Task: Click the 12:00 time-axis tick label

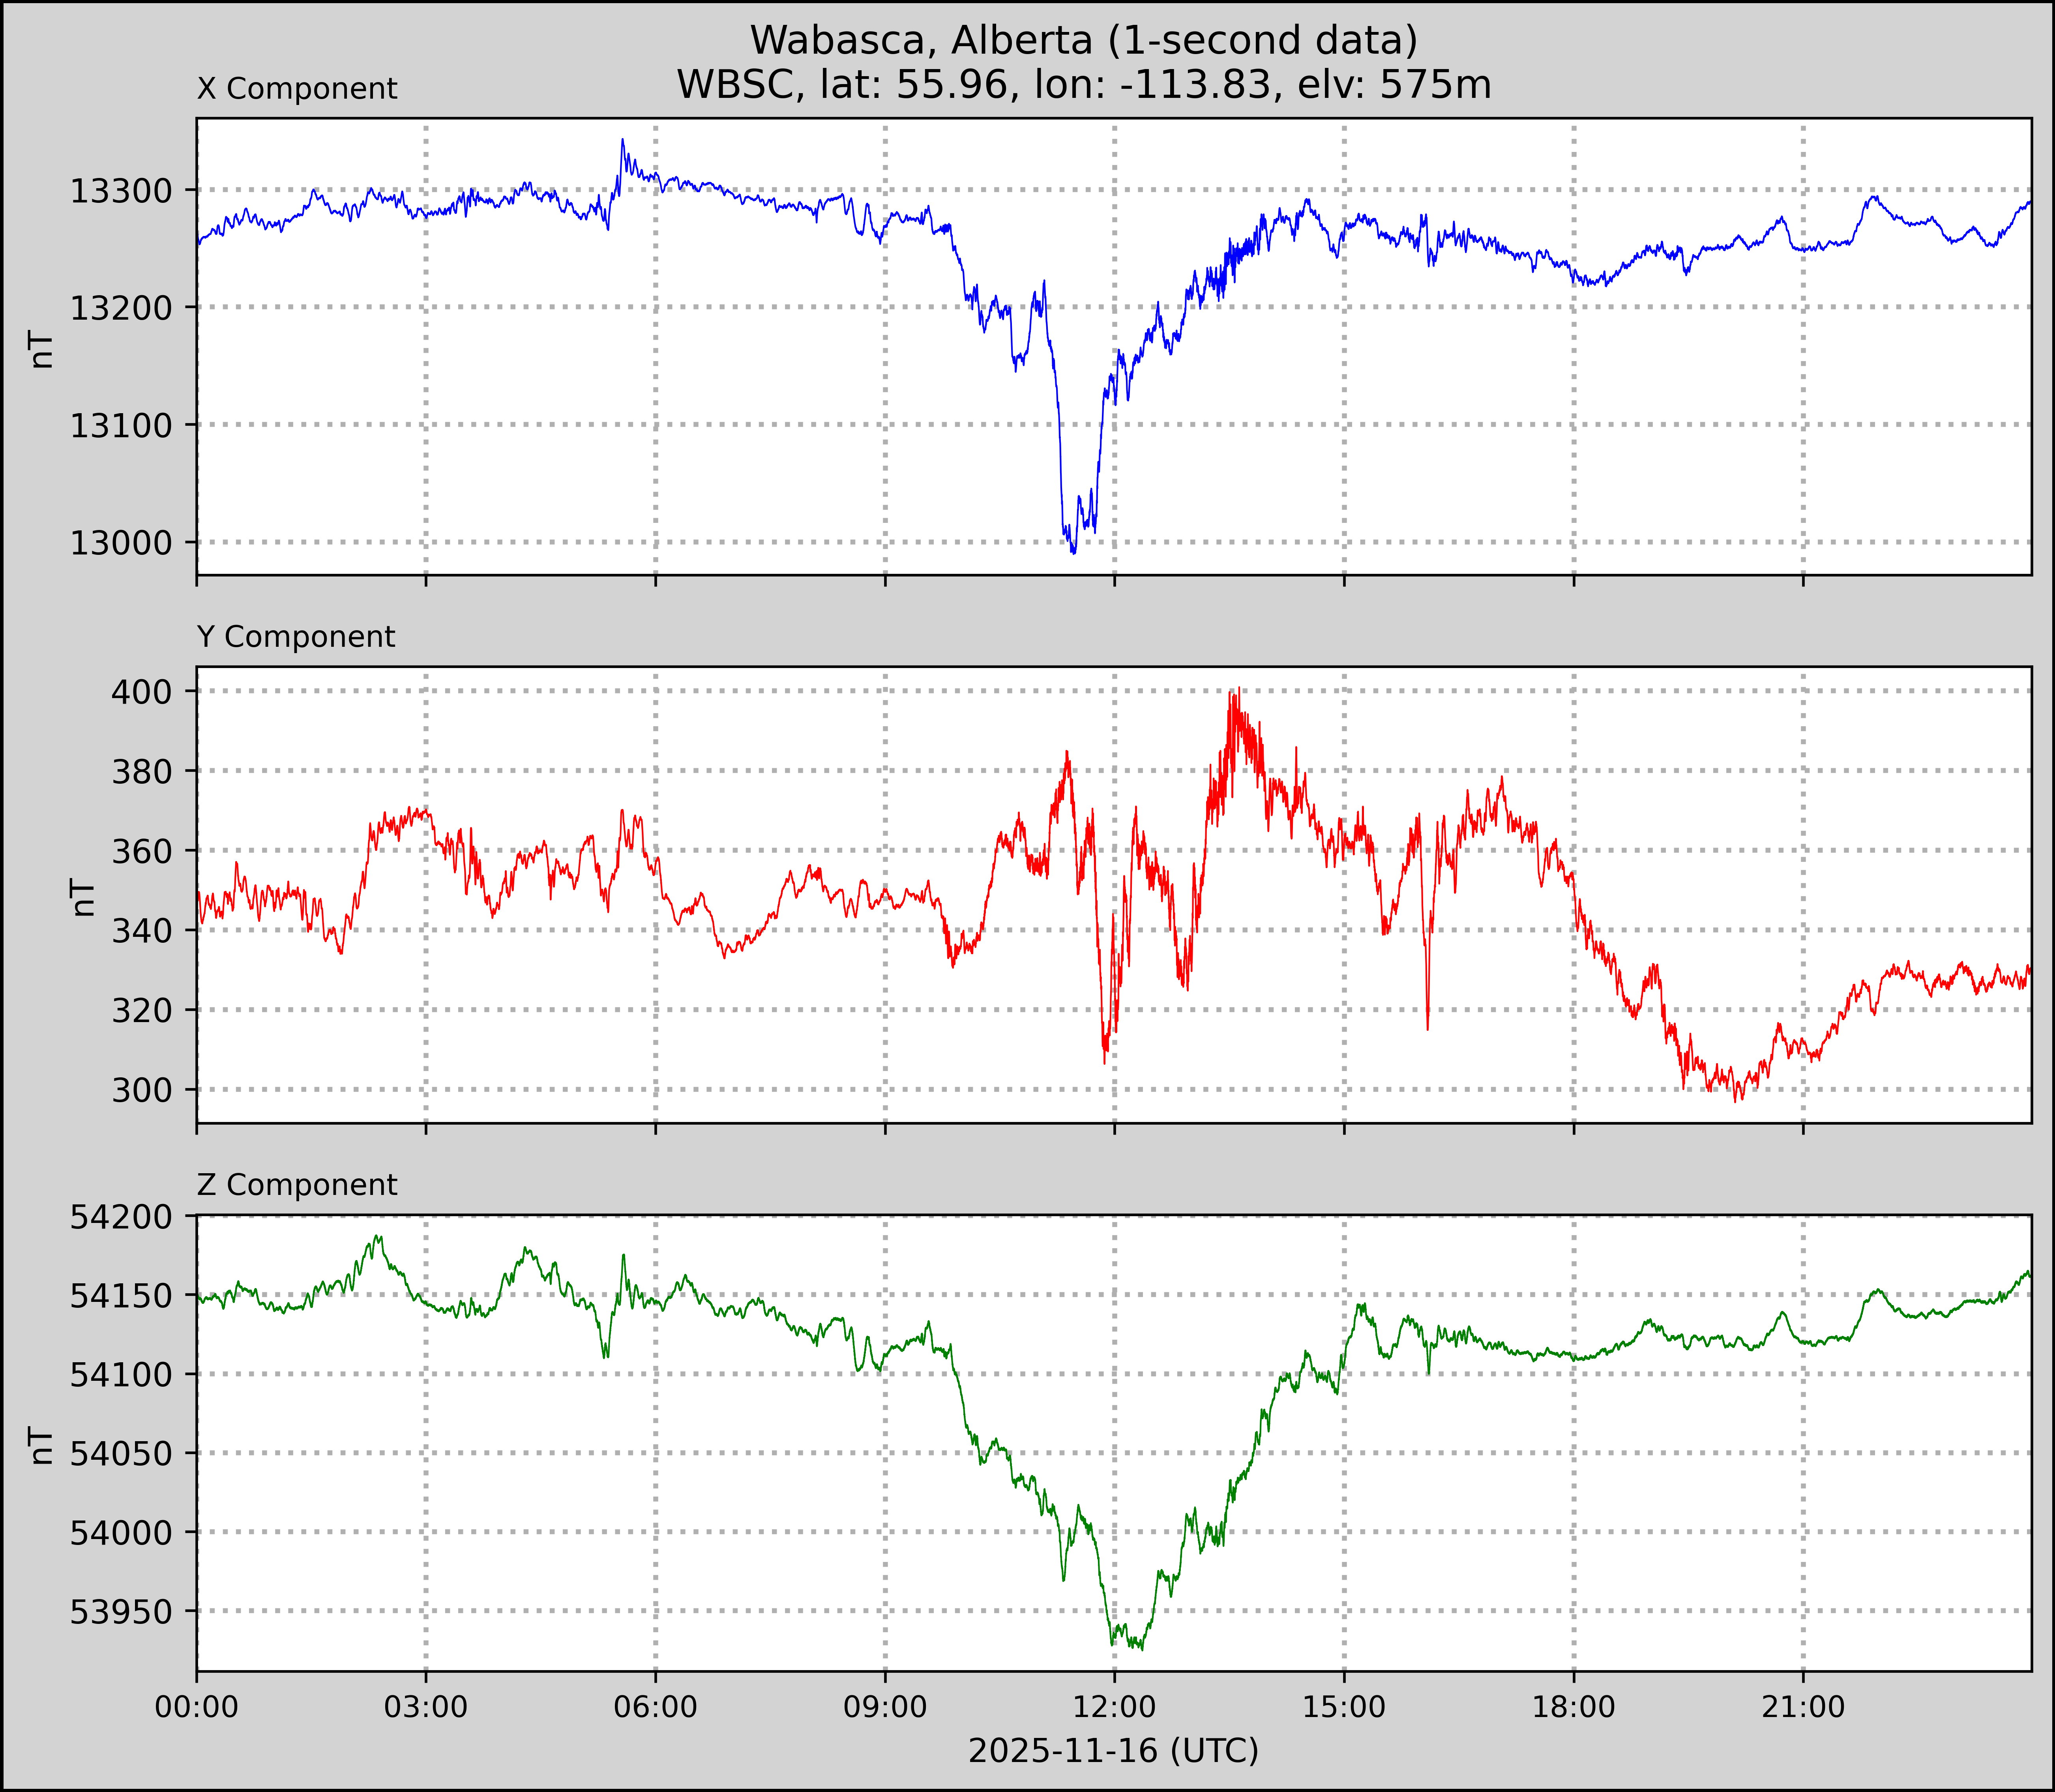Action: pyautogui.click(x=1114, y=1706)
